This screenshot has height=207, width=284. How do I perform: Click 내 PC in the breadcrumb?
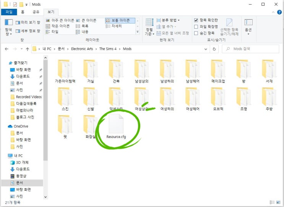click(x=47, y=49)
